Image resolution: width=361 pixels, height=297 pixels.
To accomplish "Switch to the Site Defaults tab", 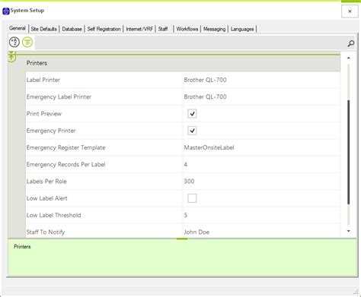I will pyautogui.click(x=43, y=29).
